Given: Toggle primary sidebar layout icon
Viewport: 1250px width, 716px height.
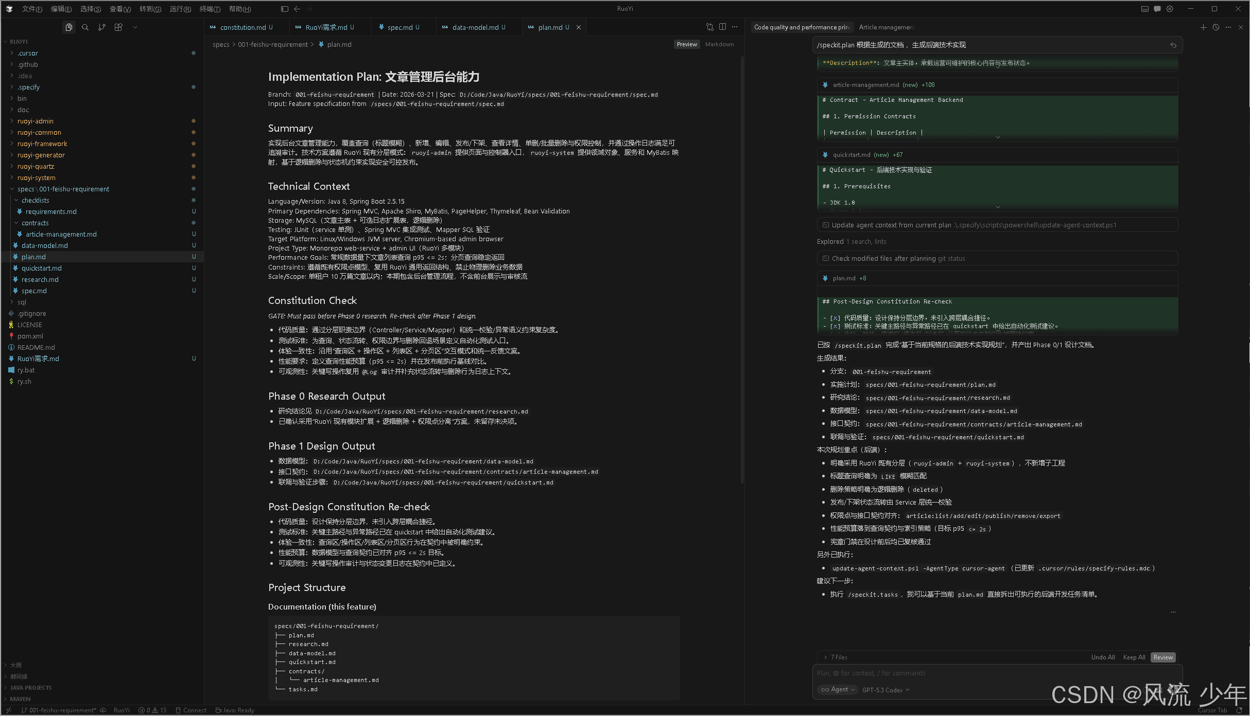Looking at the screenshot, I should coord(284,9).
